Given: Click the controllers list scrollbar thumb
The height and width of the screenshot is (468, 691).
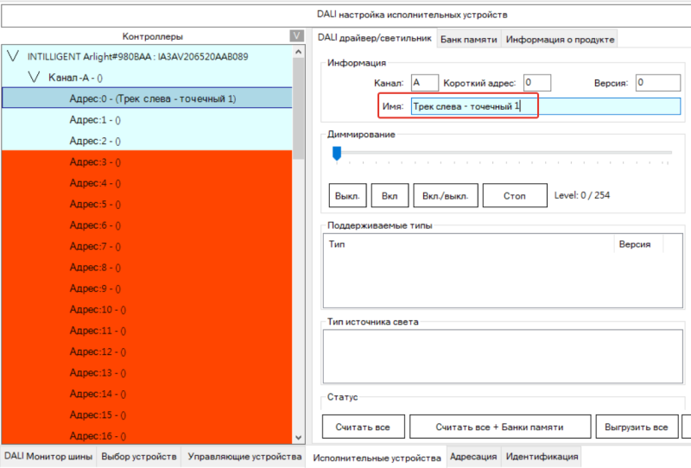Looking at the screenshot, I should pos(298,109).
